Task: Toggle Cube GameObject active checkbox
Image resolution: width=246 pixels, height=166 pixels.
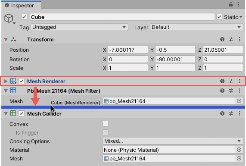Action: [x=24, y=17]
